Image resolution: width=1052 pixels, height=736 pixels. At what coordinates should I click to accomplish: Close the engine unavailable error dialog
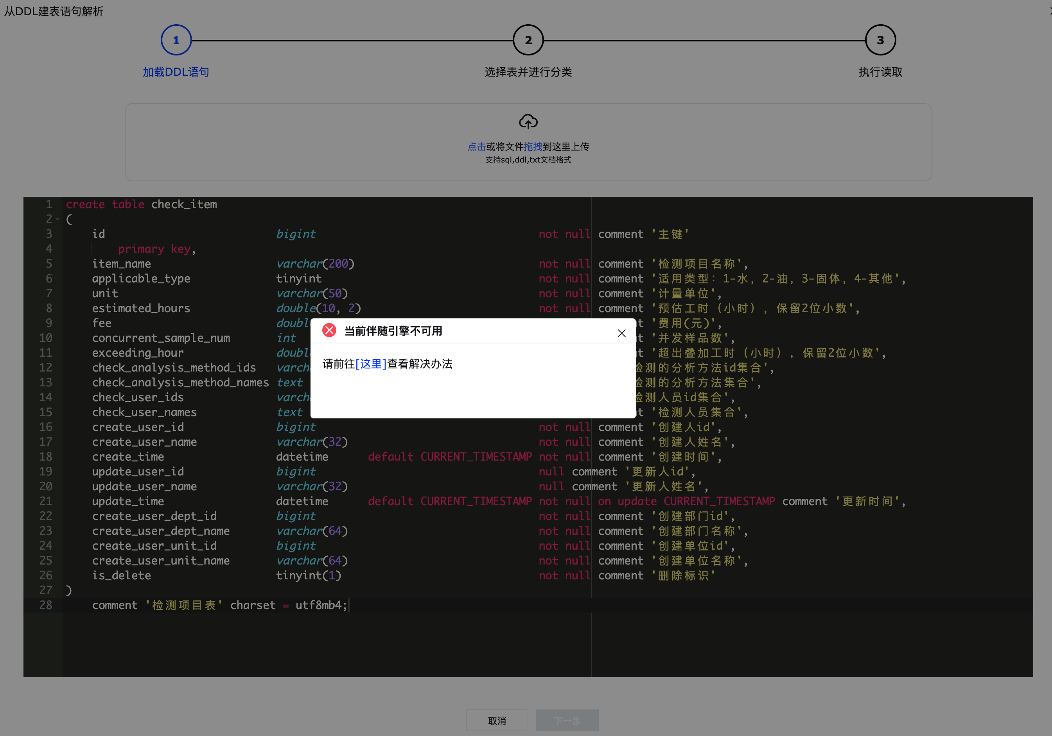click(621, 333)
